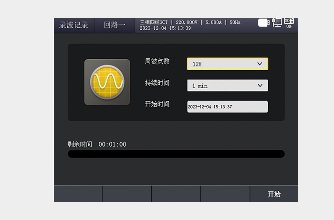
Task: Click the 开始时间 date-time field
Action: pyautogui.click(x=228, y=107)
